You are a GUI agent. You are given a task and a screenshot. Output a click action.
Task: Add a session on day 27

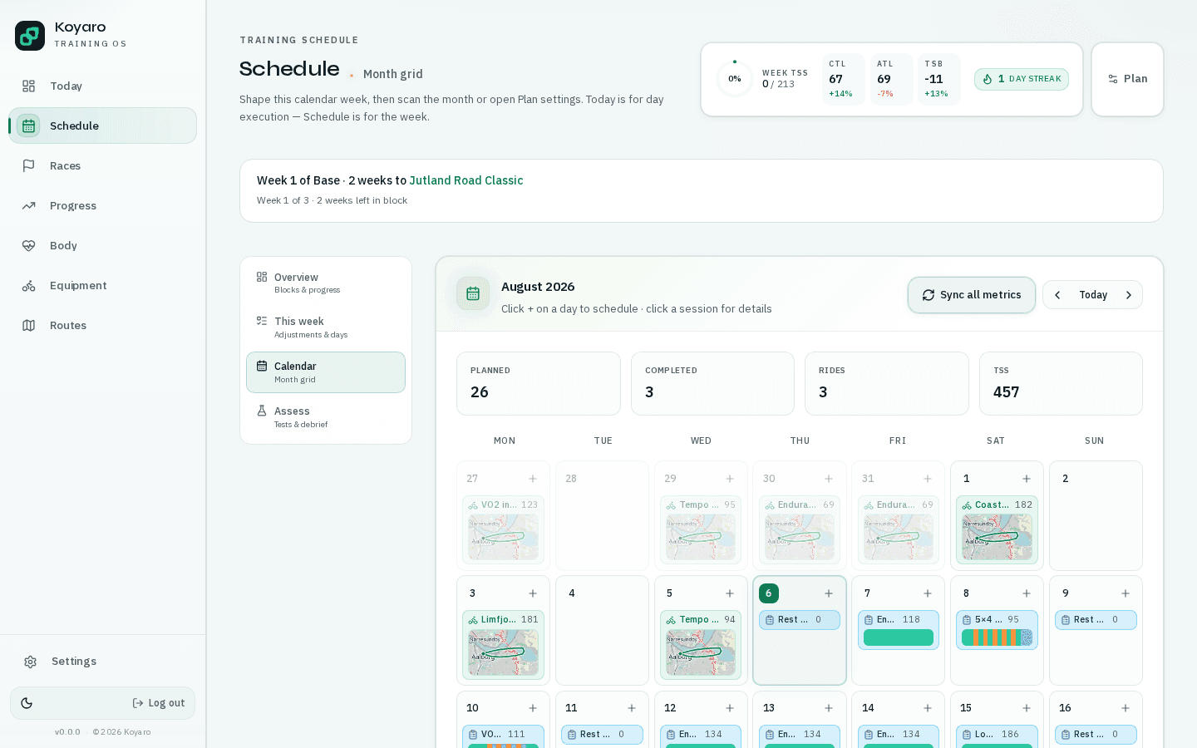(533, 479)
